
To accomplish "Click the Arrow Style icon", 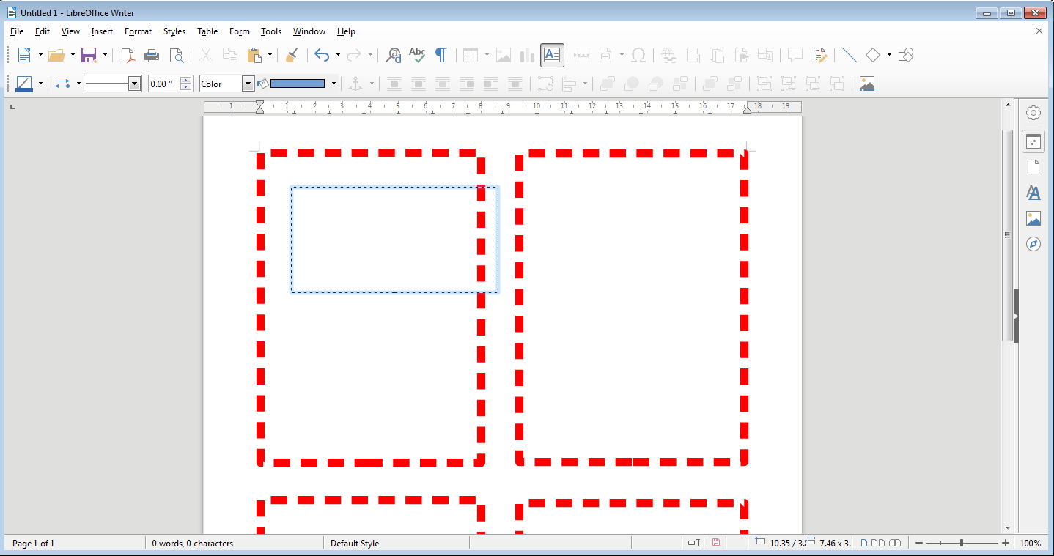I will (x=62, y=84).
